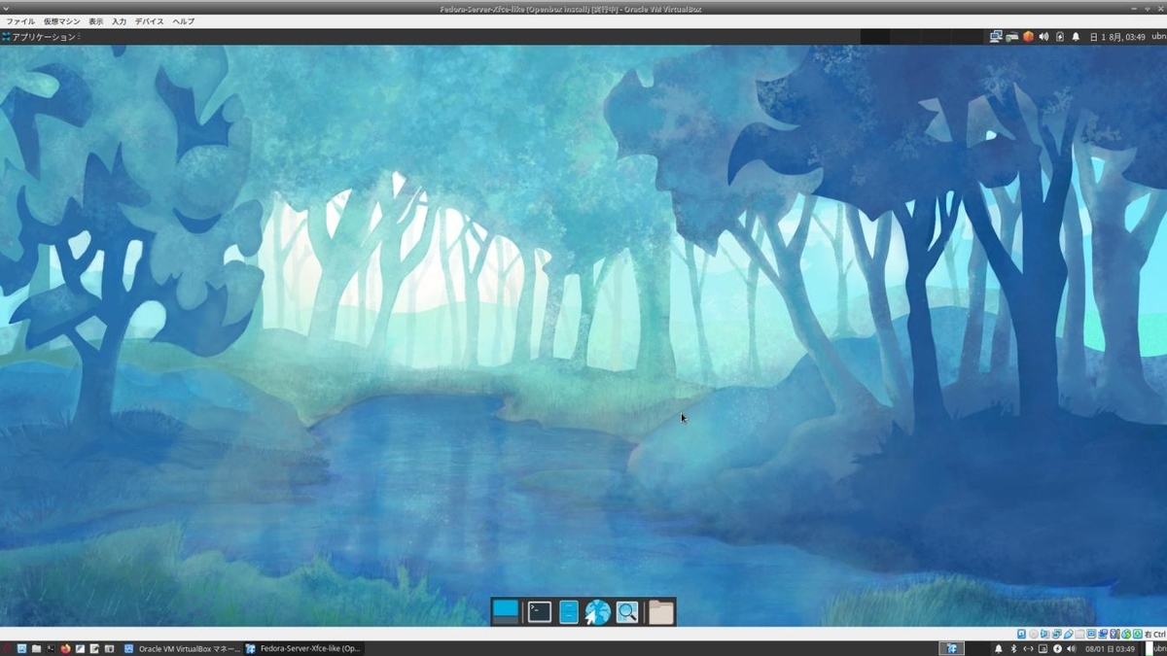Click the VirtualBox optical disk indicator

(1033, 634)
